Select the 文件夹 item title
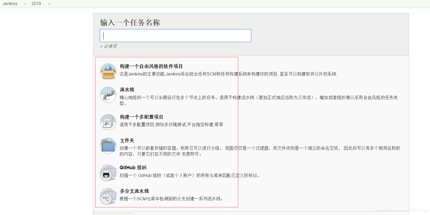The height and width of the screenshot is (215, 430). click(127, 141)
